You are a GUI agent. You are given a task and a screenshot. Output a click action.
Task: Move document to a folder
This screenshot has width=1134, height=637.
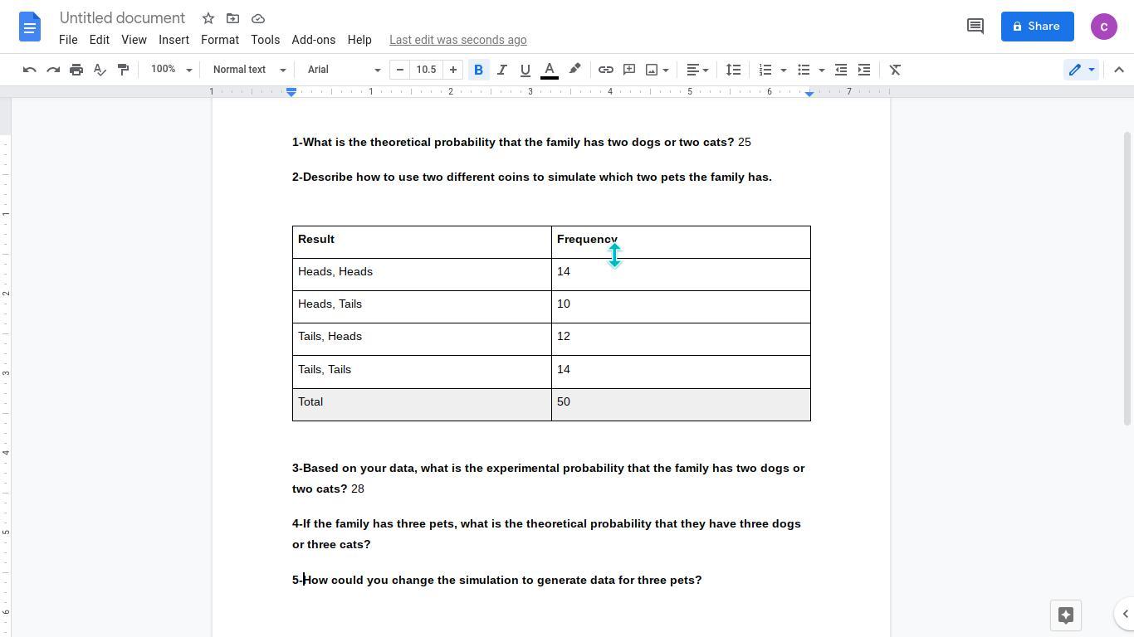pos(232,18)
